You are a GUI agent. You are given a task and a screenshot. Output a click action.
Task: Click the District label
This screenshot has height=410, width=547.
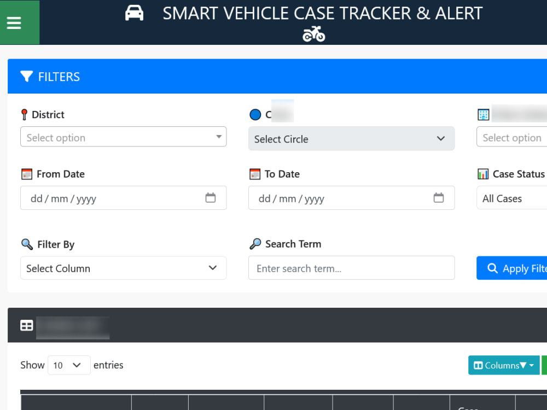tap(48, 114)
